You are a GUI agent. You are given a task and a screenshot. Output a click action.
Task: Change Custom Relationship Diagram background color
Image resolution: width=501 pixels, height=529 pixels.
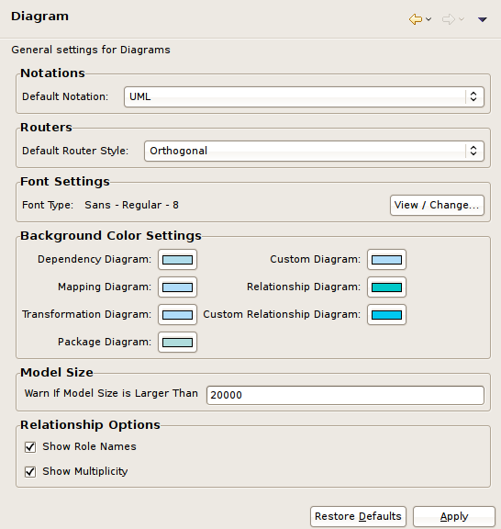[x=386, y=314]
